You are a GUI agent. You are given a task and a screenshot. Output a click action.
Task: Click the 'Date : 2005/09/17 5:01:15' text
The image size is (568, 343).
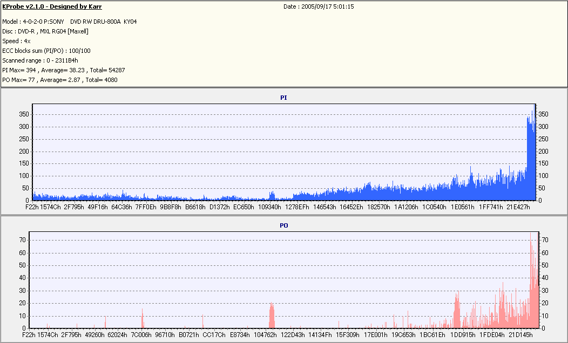click(x=319, y=6)
